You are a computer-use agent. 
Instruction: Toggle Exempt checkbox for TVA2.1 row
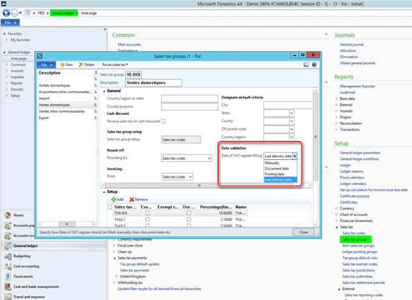(x=147, y=219)
